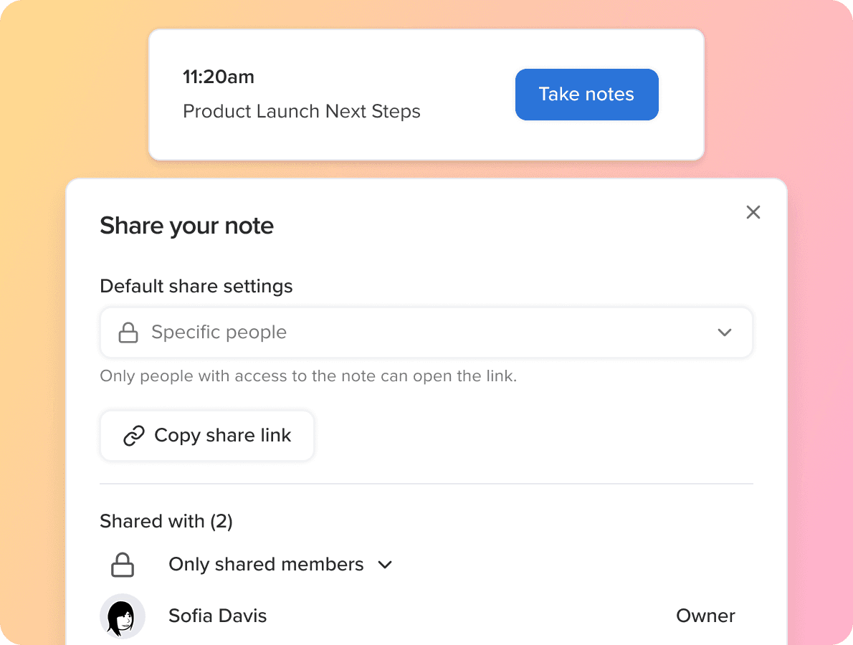
Task: Click Copy share link
Action: click(206, 435)
